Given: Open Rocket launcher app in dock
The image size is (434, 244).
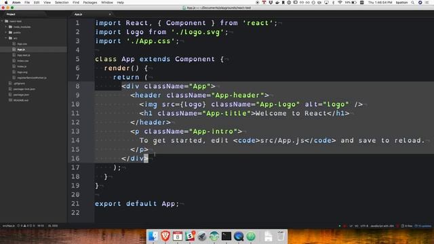Looking at the screenshot, I should pyautogui.click(x=202, y=237).
